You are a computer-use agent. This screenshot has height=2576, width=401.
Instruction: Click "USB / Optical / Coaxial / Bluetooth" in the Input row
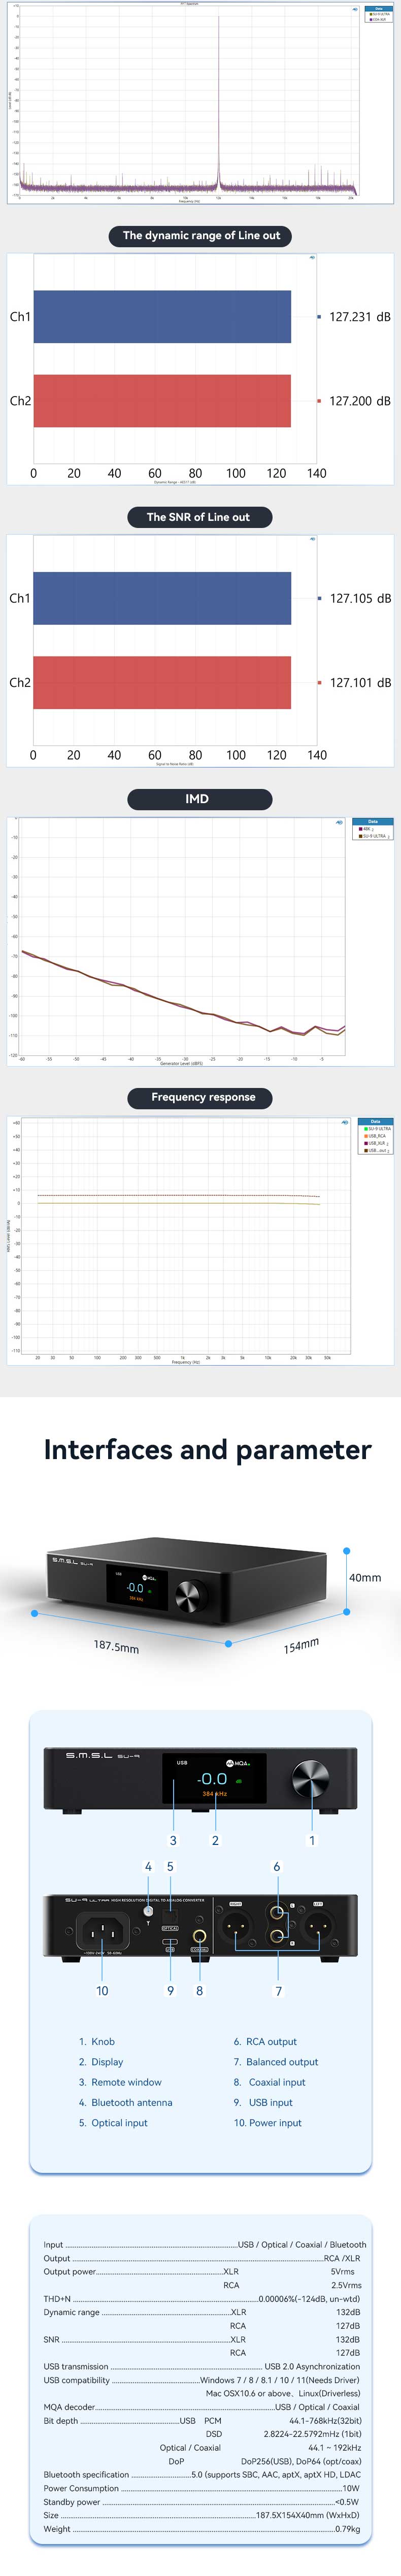click(x=302, y=2245)
